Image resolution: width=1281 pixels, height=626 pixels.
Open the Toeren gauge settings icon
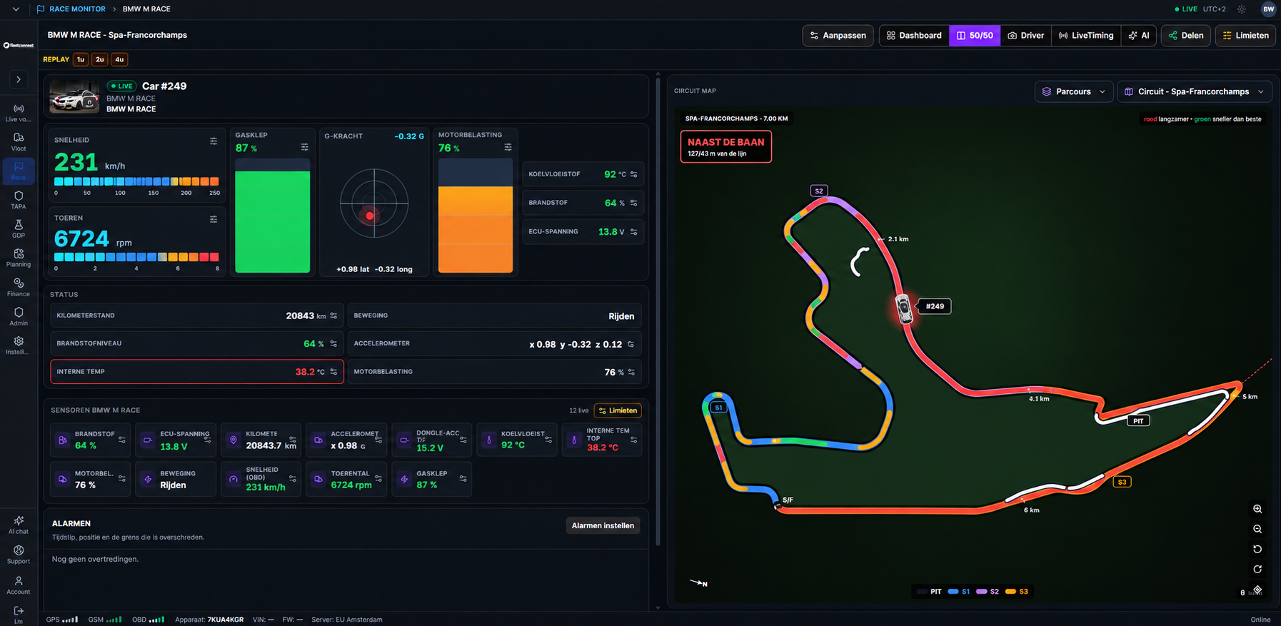pos(213,219)
